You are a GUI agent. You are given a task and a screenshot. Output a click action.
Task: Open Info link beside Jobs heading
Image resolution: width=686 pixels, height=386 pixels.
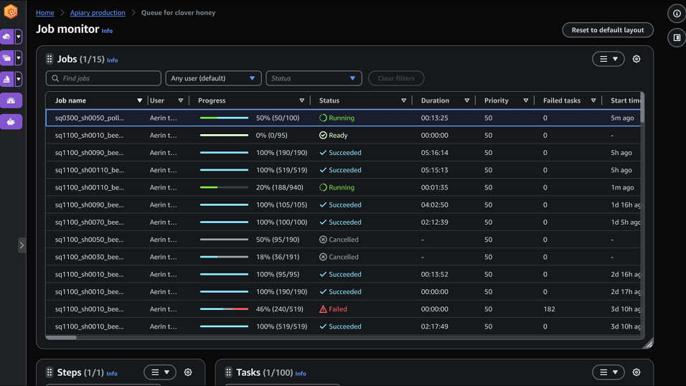click(113, 60)
